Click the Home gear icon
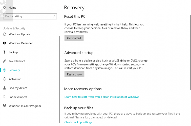The image size is (191, 126). [4, 8]
